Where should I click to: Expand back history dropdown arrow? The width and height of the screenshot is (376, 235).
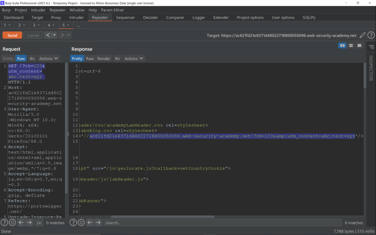click(x=54, y=35)
